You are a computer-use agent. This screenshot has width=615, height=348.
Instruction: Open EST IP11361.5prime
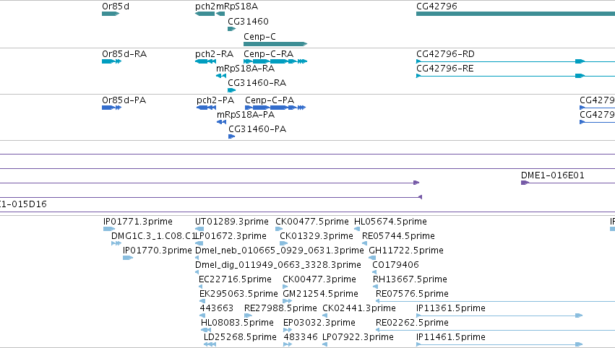click(x=451, y=309)
